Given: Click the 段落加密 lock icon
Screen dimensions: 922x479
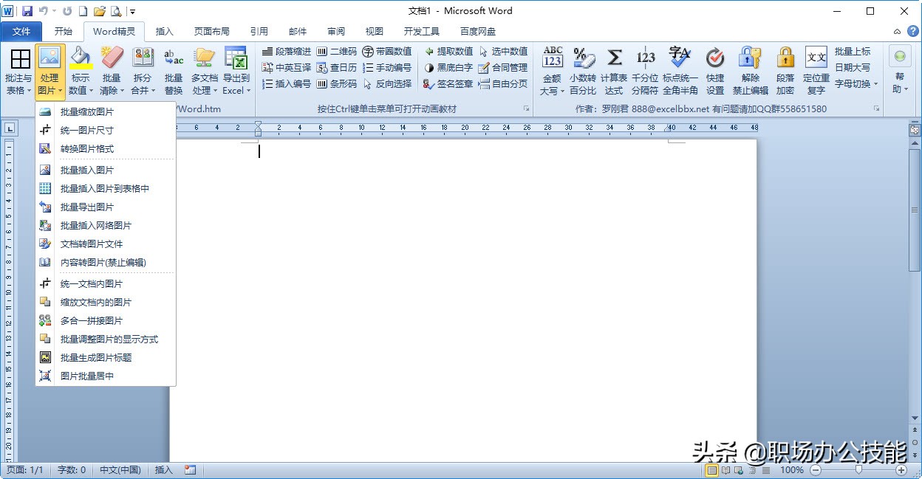Looking at the screenshot, I should 785,72.
